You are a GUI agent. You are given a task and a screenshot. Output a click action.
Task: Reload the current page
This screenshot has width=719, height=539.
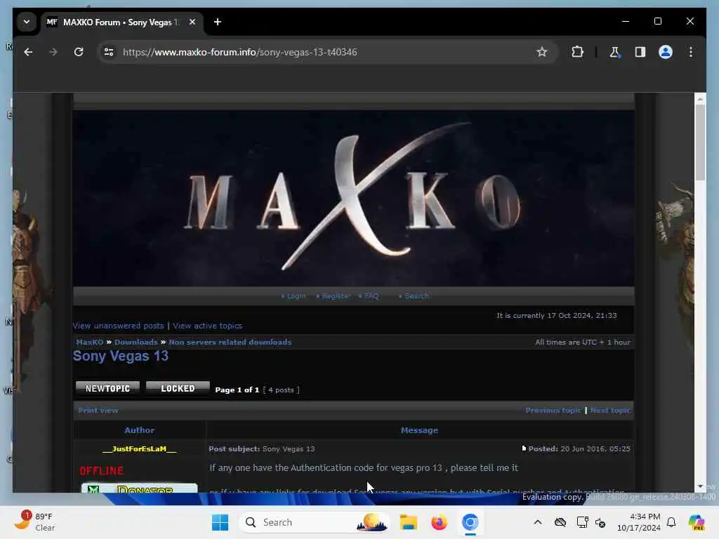(79, 52)
